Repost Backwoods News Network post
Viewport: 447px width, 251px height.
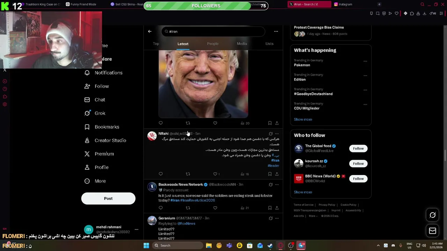(x=188, y=208)
